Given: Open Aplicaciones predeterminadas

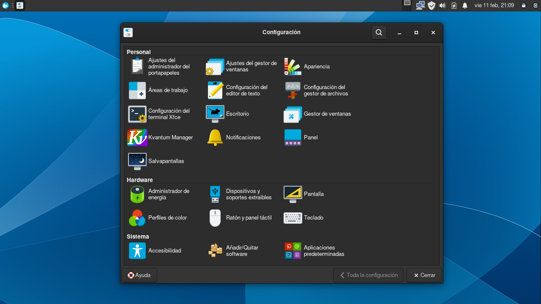Looking at the screenshot, I should pos(314,250).
